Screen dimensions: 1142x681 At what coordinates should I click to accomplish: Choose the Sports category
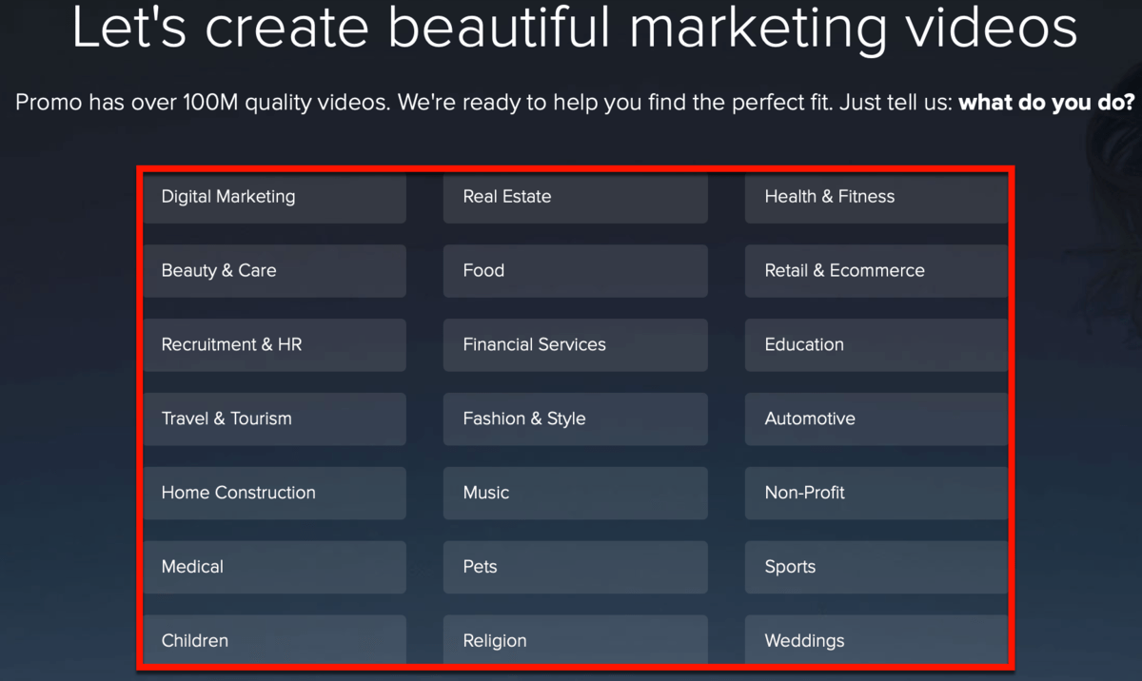pos(876,567)
